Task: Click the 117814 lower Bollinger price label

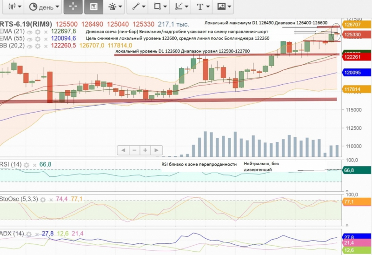Action: pos(356,89)
